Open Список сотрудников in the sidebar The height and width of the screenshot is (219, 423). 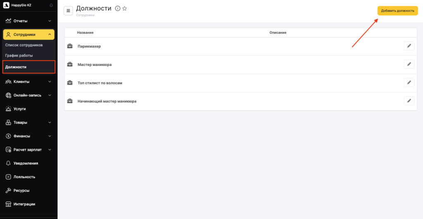[x=24, y=45]
